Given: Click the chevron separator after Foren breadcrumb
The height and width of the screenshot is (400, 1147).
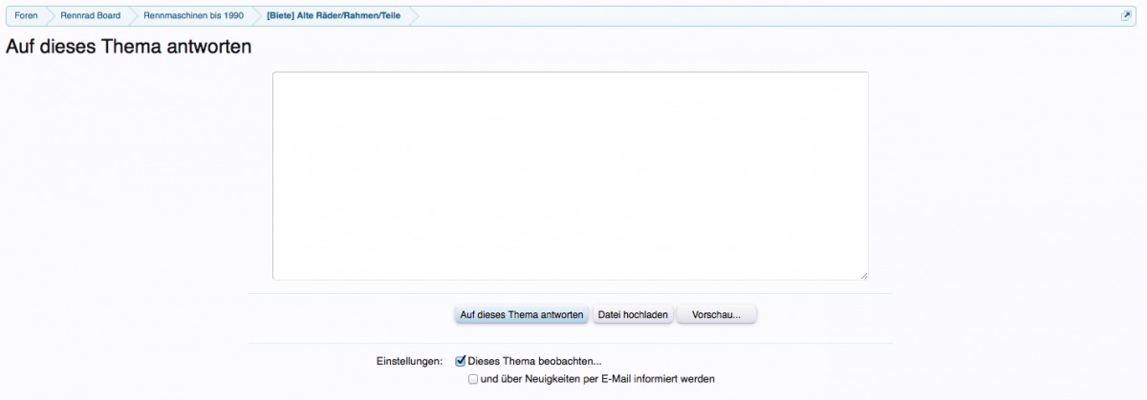Looking at the screenshot, I should pos(48,16).
